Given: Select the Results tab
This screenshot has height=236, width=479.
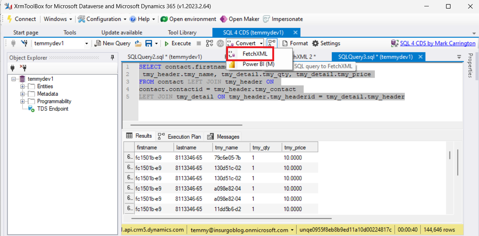Looking at the screenshot, I should tap(139, 136).
